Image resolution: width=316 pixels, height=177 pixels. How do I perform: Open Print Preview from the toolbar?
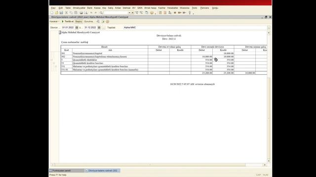pos(86,13)
